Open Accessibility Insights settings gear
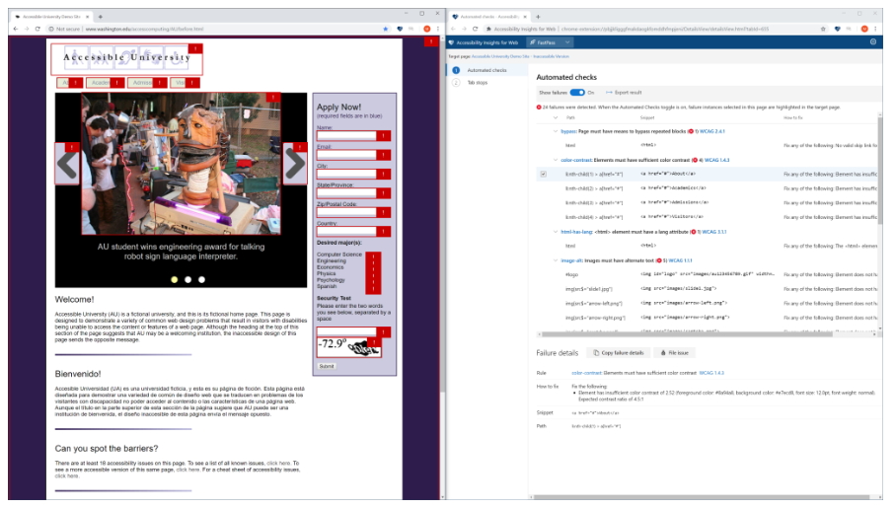 tap(872, 41)
